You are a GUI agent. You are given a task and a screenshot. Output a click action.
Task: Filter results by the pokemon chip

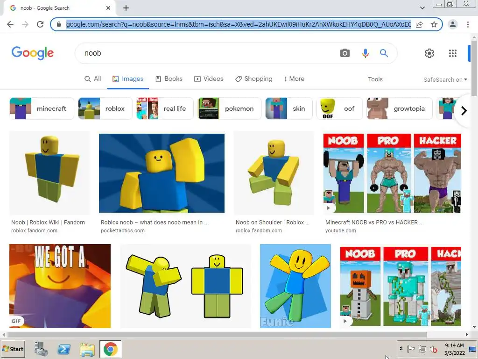pos(230,108)
